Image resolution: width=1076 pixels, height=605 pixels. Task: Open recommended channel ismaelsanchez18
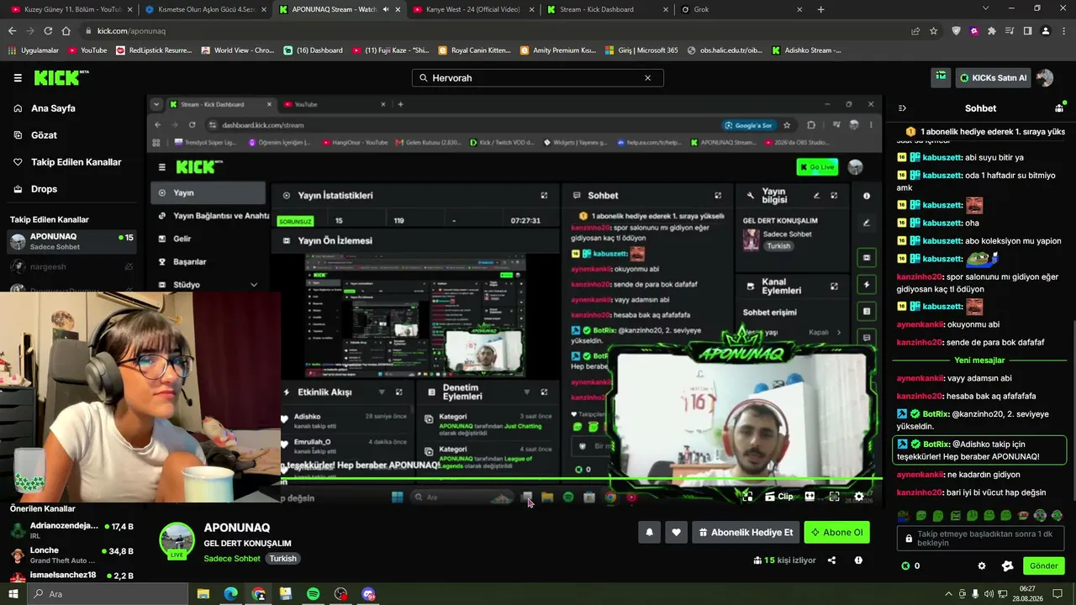click(x=71, y=576)
